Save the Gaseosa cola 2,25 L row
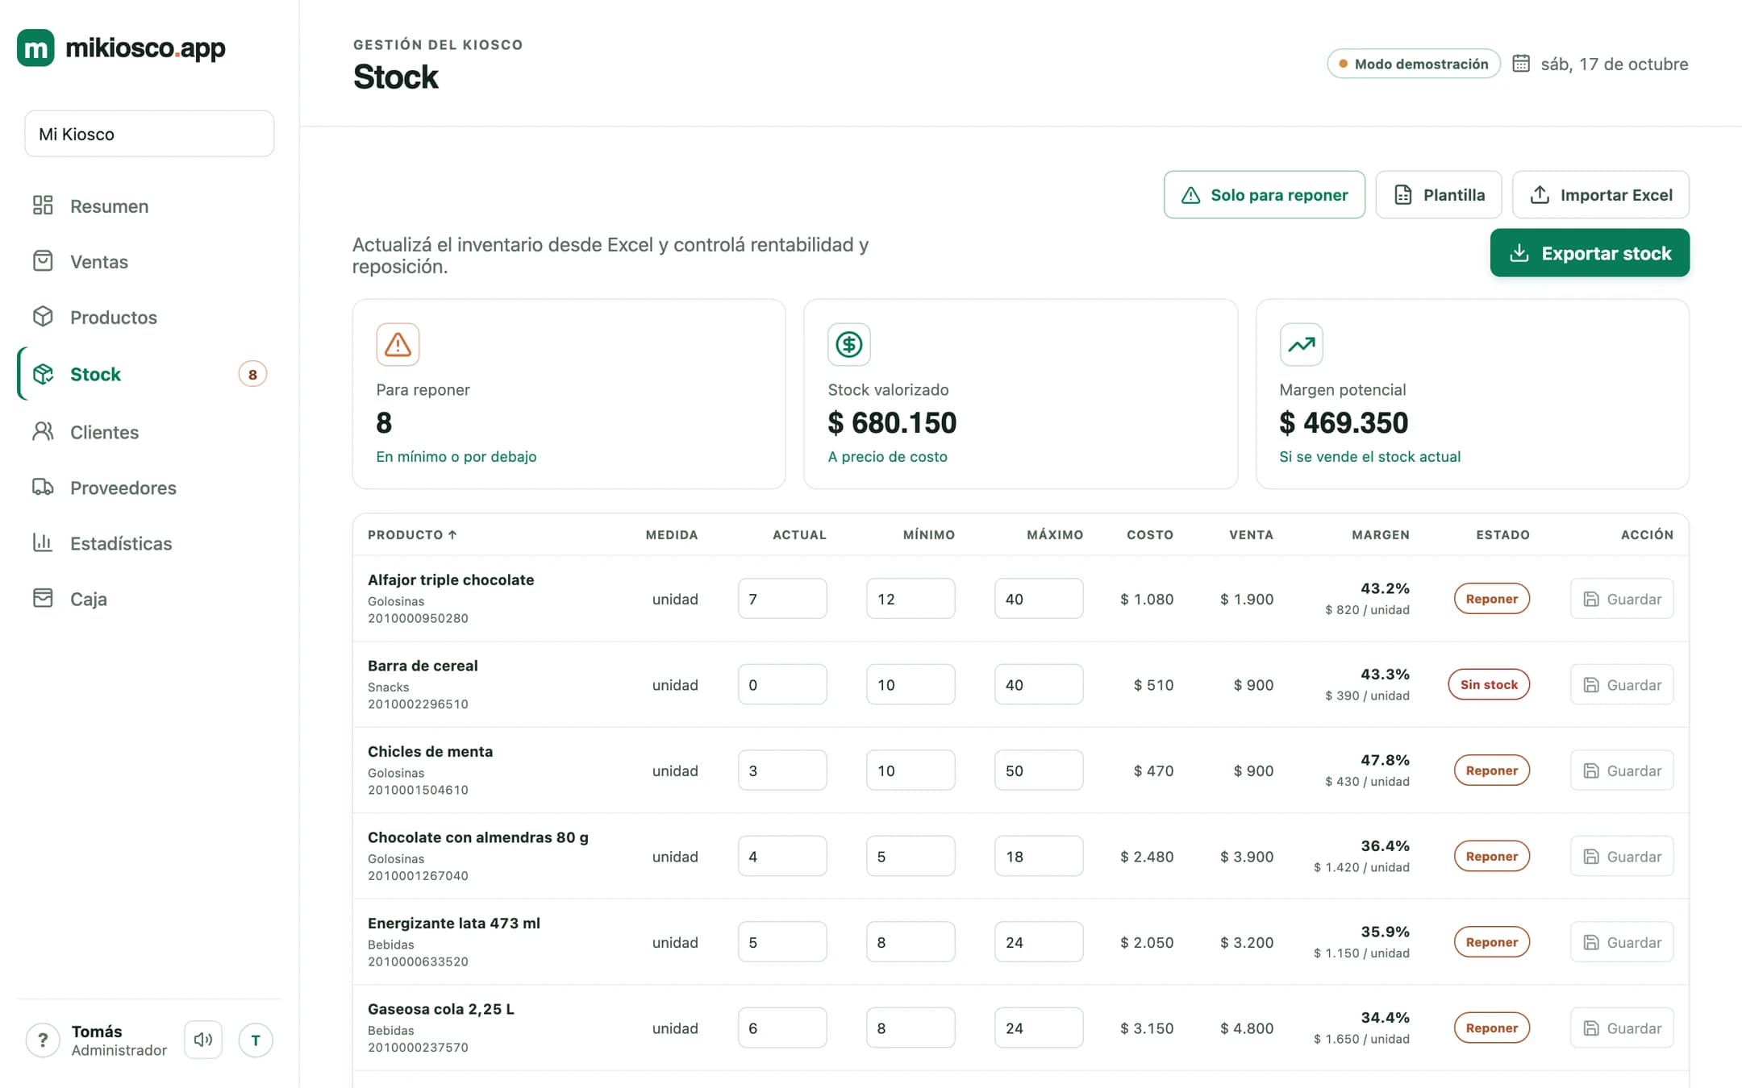Image resolution: width=1742 pixels, height=1088 pixels. 1622,1028
